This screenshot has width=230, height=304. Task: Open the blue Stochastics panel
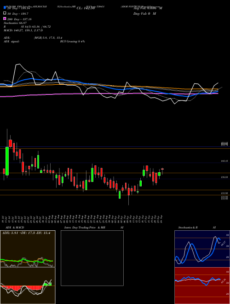click(202, 249)
